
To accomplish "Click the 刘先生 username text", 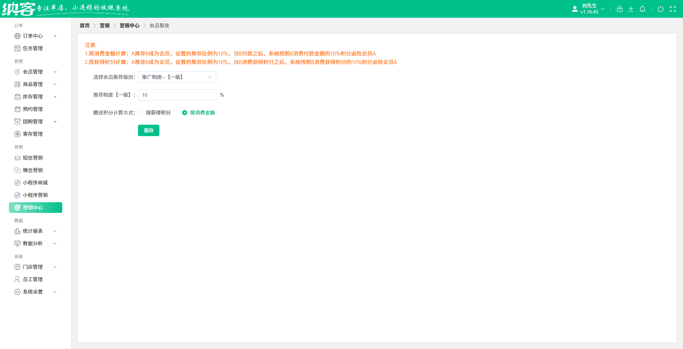I will click(x=589, y=6).
